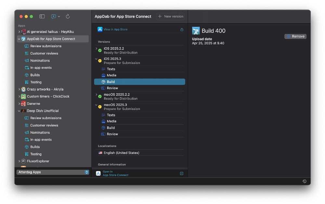Collapse the AppDab for App Store Connect app
This screenshot has width=325, height=204.
pyautogui.click(x=19, y=39)
